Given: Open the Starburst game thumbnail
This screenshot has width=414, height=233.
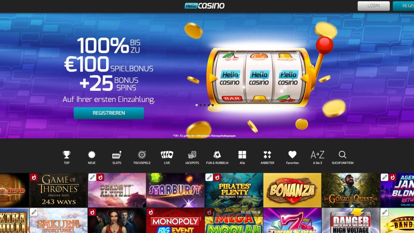Looking at the screenshot, I should click(175, 190).
